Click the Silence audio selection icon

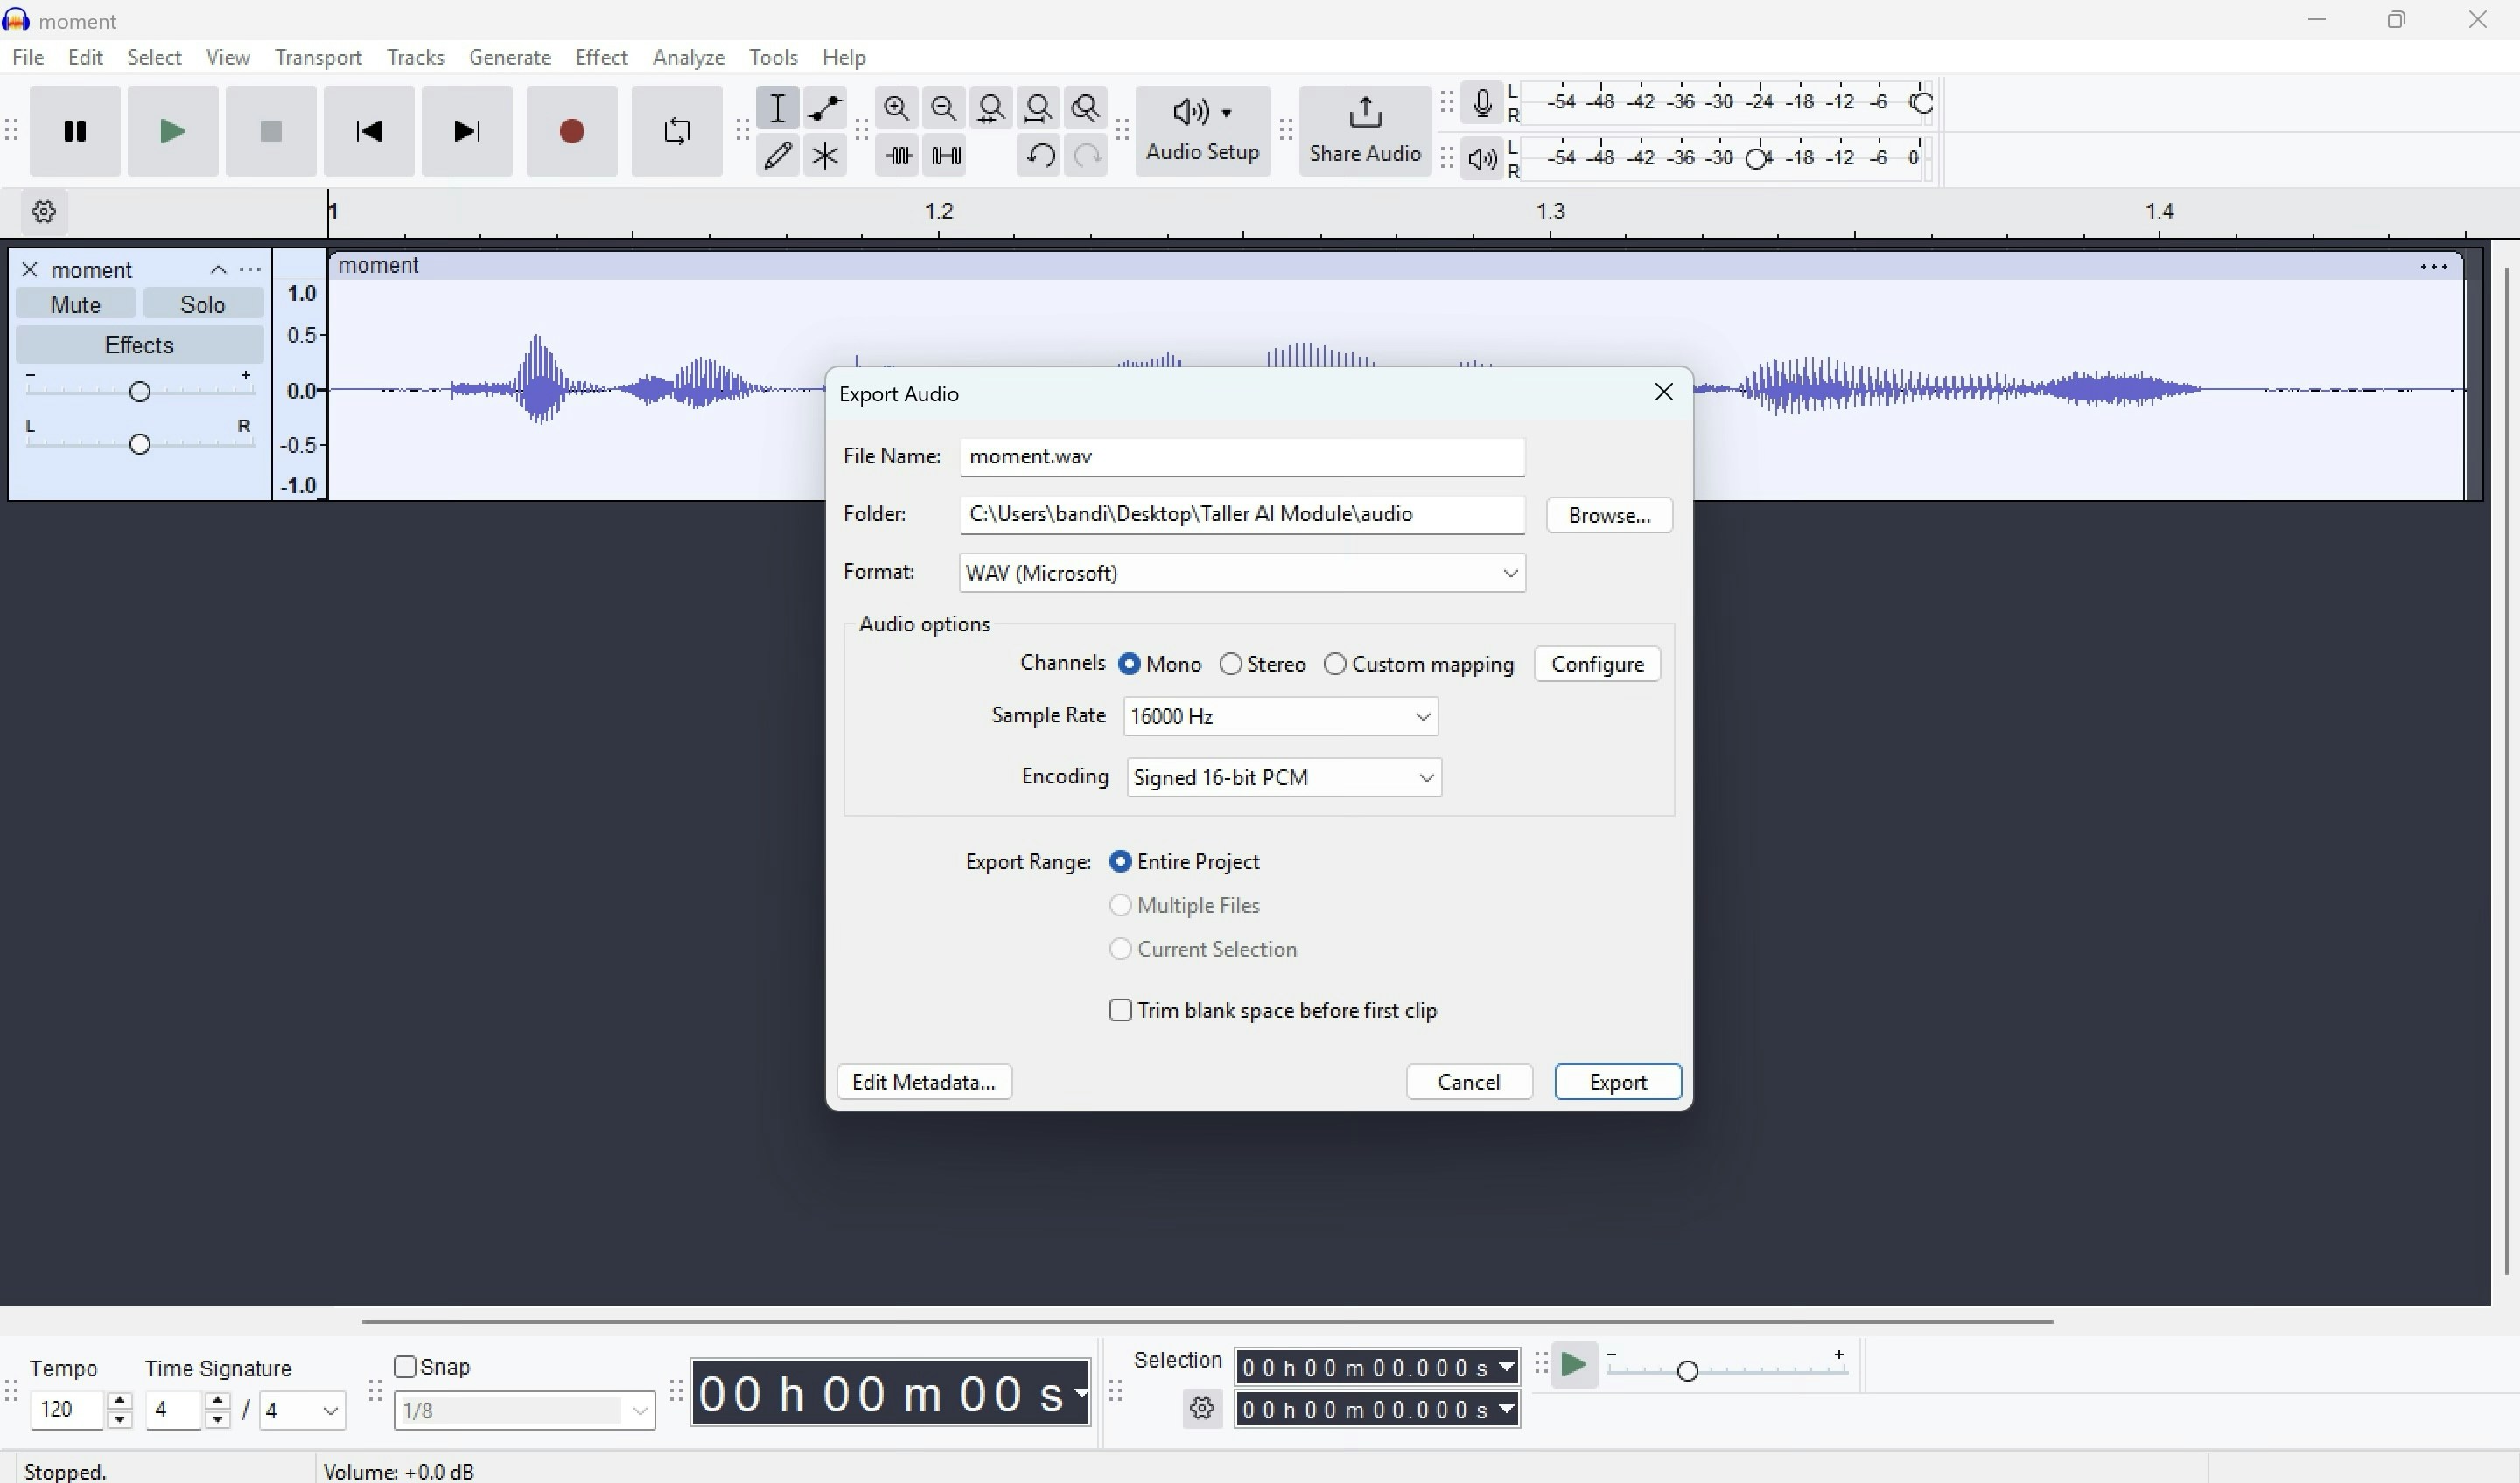[x=945, y=156]
